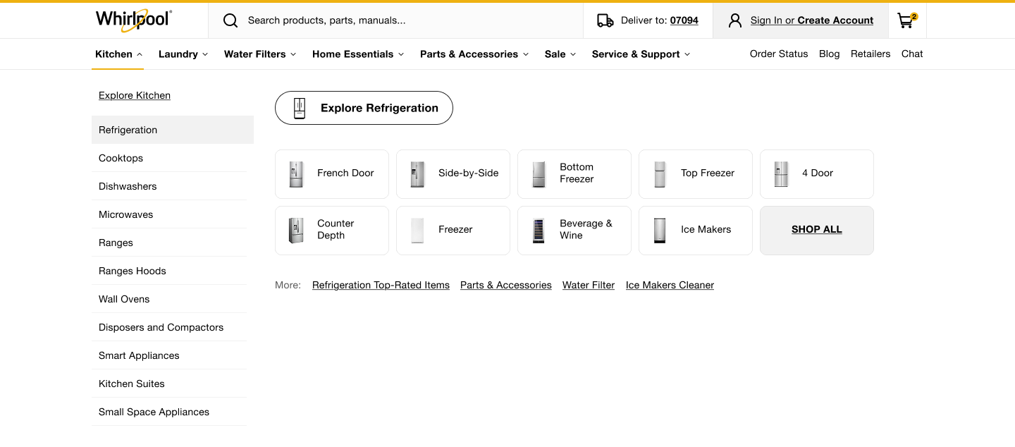Click the SHOP ALL button
The width and height of the screenshot is (1015, 447).
[x=816, y=230]
